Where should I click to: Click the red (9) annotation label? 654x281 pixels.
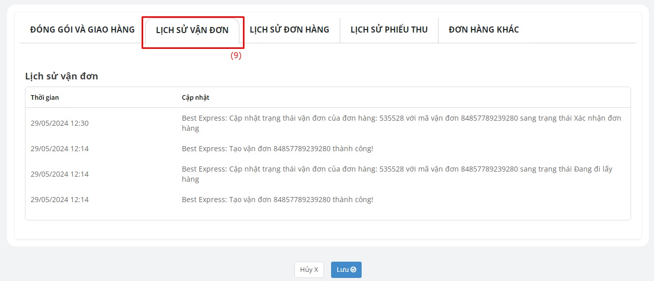tap(236, 56)
